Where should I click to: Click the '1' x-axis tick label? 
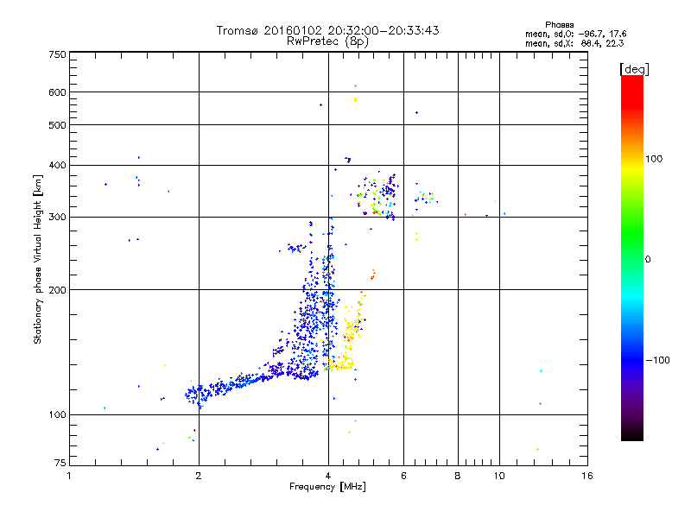[69, 476]
